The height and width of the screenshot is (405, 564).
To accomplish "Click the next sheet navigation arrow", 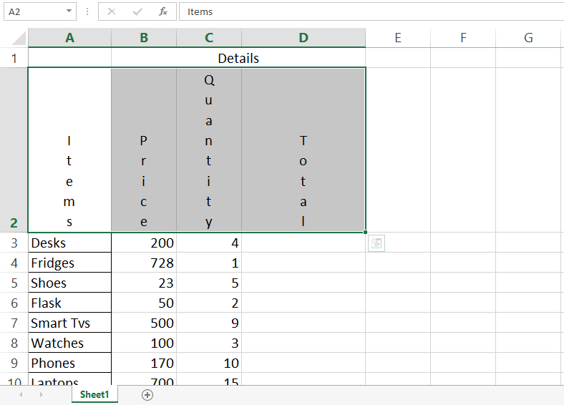I will pos(40,395).
